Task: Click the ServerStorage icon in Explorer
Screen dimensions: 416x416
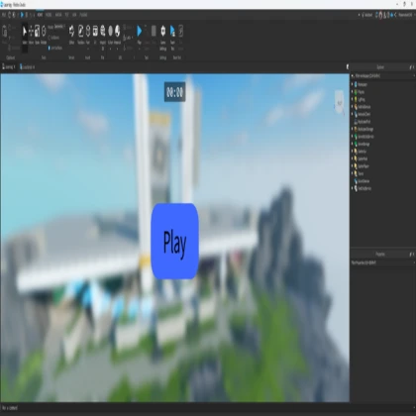Action: click(356, 144)
